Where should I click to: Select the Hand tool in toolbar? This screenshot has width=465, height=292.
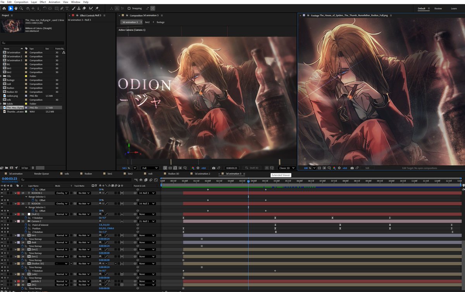tap(16, 8)
